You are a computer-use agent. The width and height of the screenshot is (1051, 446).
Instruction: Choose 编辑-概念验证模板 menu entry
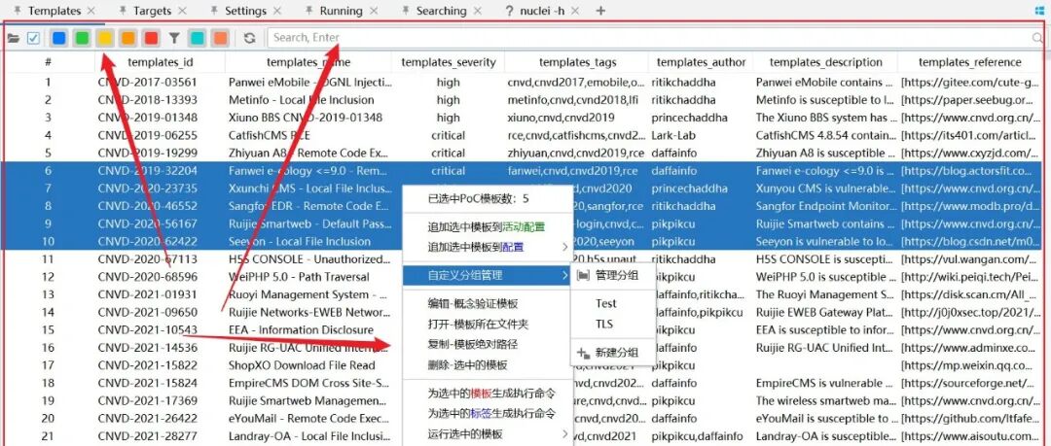pyautogui.click(x=488, y=304)
